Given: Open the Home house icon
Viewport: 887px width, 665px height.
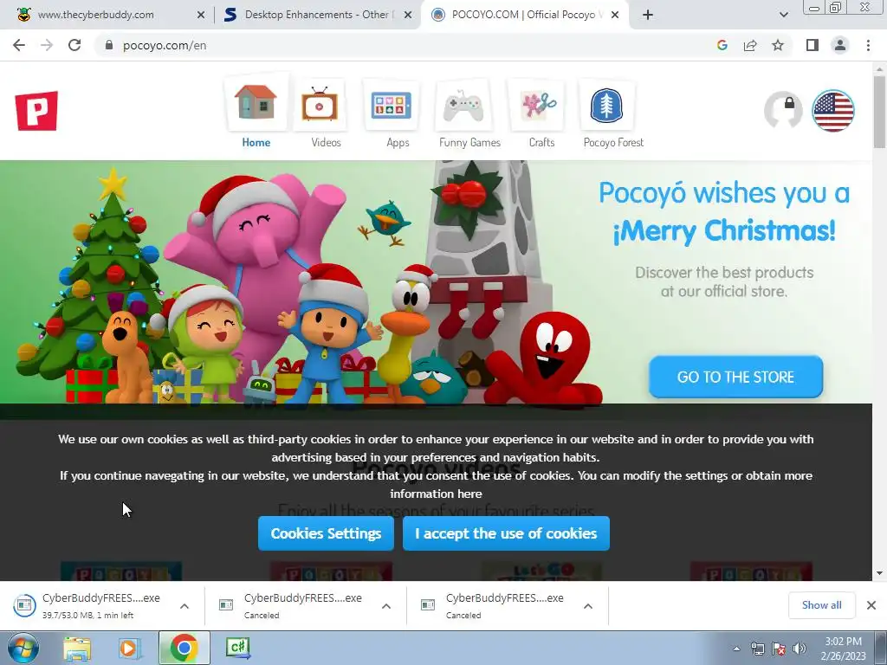Looking at the screenshot, I should coord(256,103).
